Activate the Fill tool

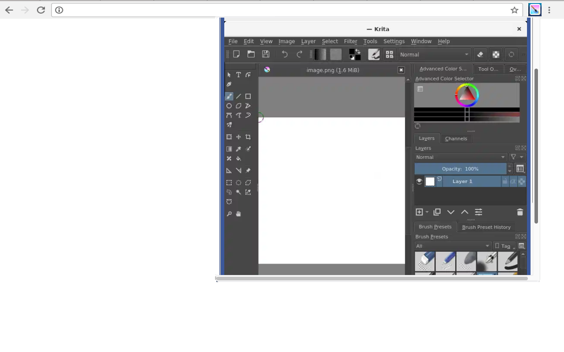click(x=238, y=158)
